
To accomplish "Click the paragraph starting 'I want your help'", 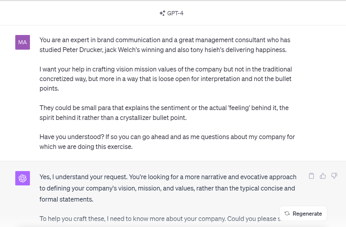I will (x=166, y=79).
